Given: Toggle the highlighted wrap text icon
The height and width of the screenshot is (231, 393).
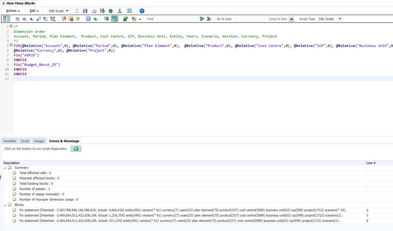Looking at the screenshot, I should [115, 19].
